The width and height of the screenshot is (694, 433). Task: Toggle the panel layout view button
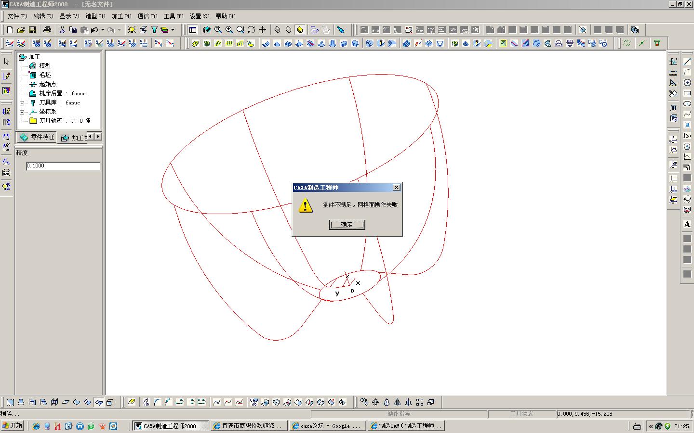(x=193, y=30)
